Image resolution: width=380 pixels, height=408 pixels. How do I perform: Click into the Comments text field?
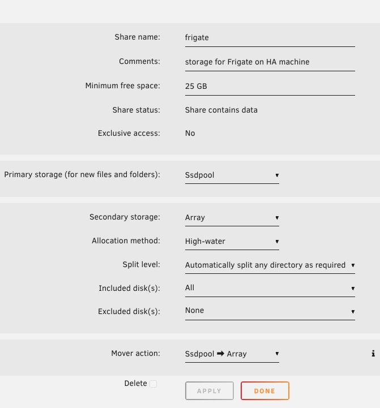(270, 62)
